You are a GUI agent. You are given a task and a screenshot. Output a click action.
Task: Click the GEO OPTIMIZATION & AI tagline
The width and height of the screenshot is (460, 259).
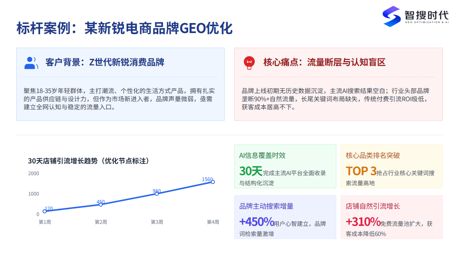pos(427,22)
